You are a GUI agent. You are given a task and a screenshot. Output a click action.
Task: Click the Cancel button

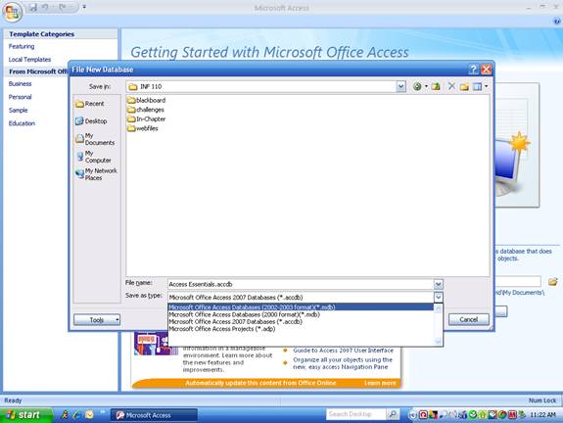469,319
